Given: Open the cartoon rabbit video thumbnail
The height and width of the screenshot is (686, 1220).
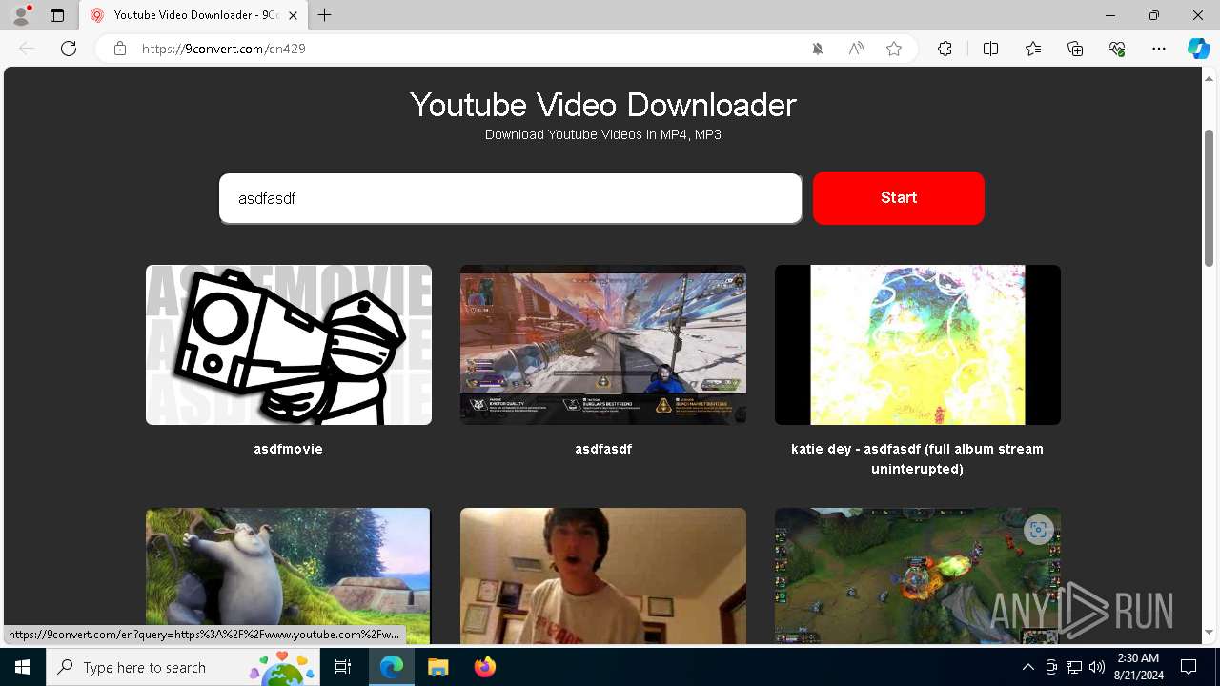Looking at the screenshot, I should click(289, 575).
